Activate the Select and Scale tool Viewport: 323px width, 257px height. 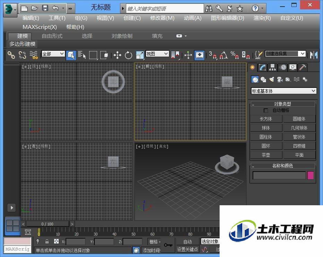(140, 55)
